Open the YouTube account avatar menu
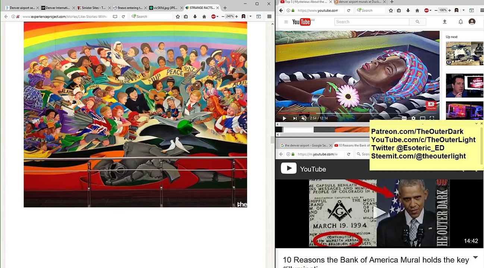 (472, 22)
